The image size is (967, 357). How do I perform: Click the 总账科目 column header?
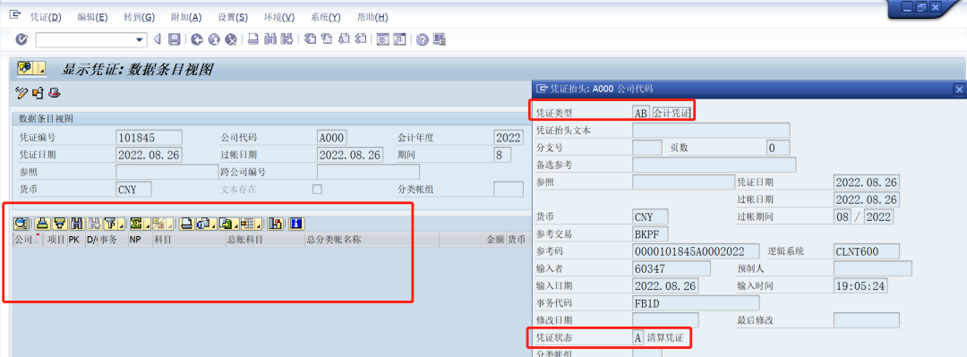264,239
